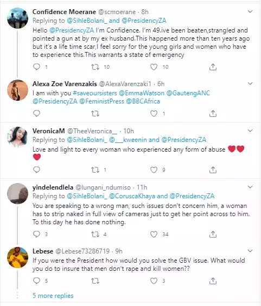Retweet Alexa Zoe Varenzakis's reply

click(x=95, y=114)
